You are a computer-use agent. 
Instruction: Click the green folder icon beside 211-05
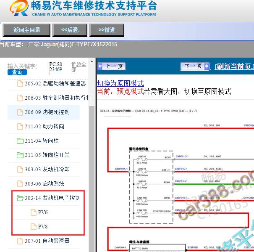pos(20,155)
